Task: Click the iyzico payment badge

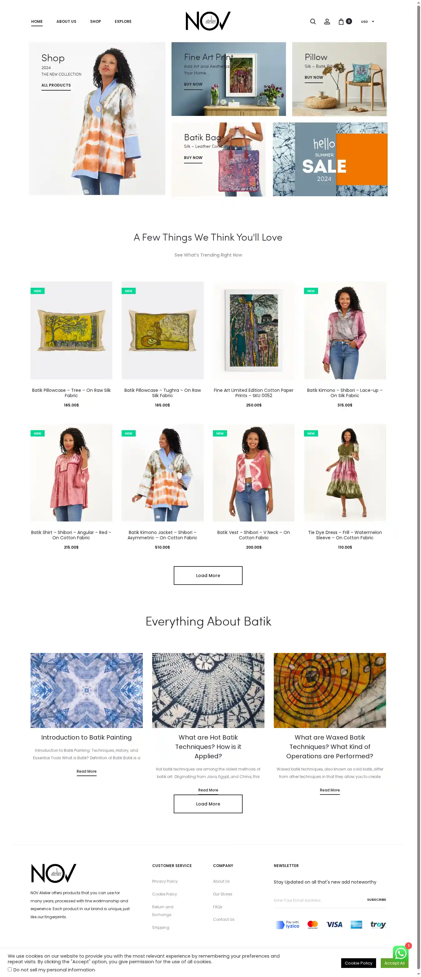Action: 288,925
